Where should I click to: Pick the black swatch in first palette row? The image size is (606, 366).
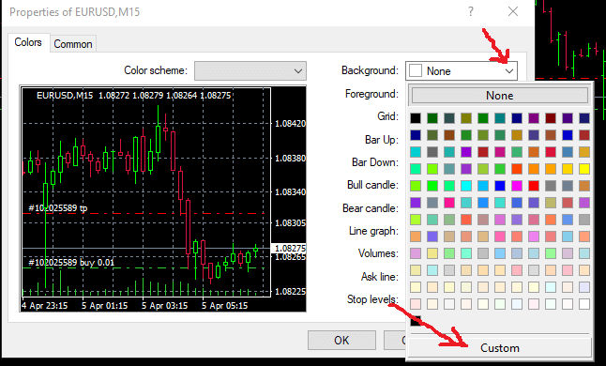pyautogui.click(x=416, y=118)
